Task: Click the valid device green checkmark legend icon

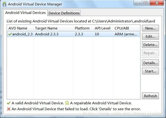Action: tap(9, 103)
